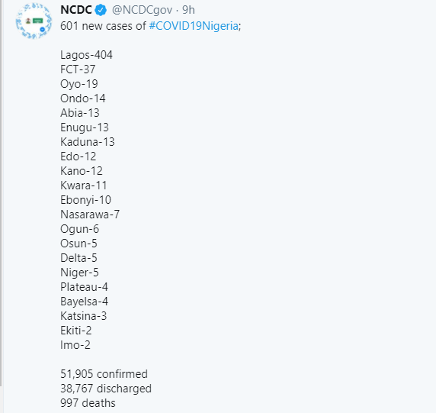Follow the #COVID19Nigeria hashtag link
The image size is (436, 413).
point(194,26)
